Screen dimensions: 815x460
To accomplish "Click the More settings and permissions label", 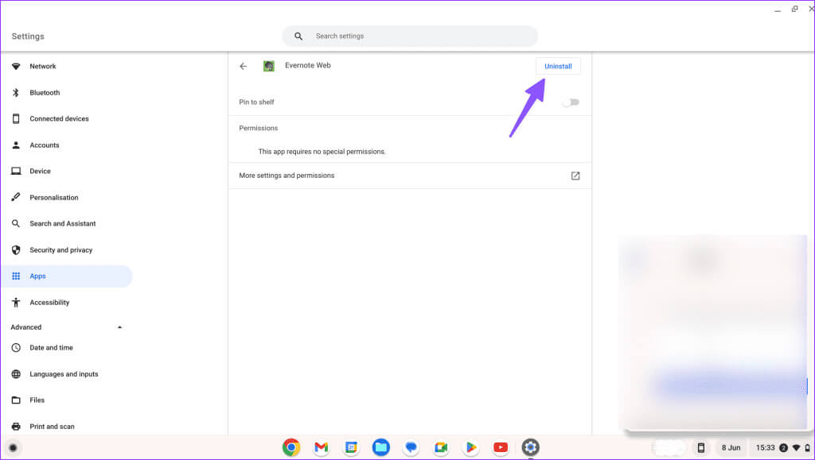I will click(x=287, y=176).
